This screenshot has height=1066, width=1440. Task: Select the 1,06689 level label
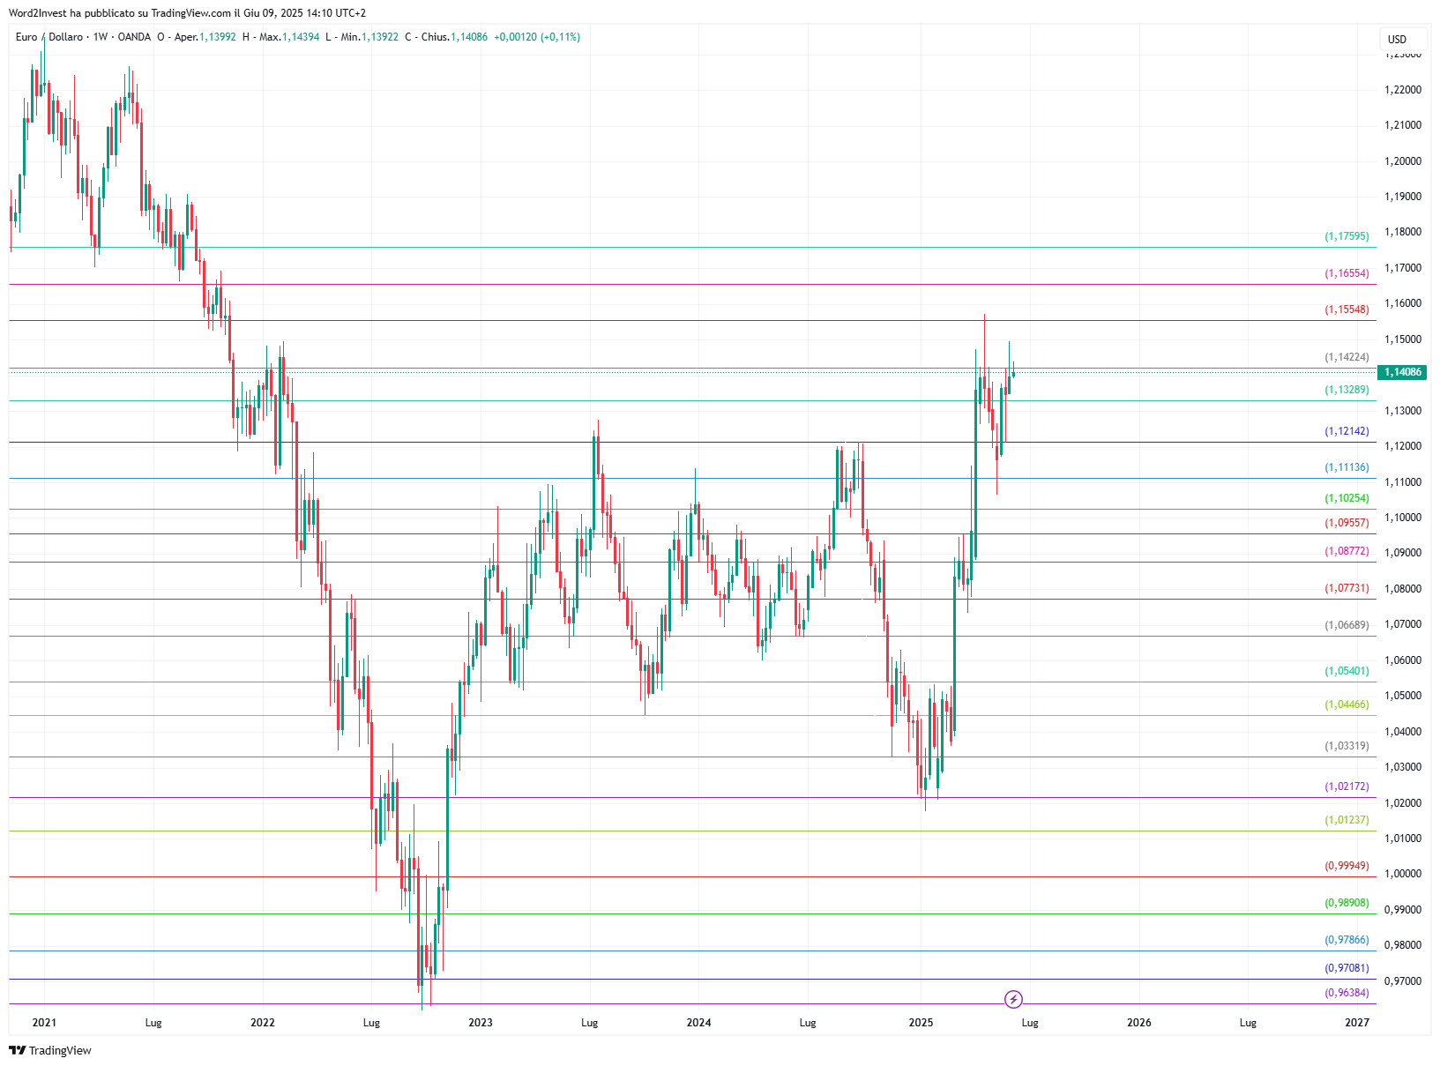coord(1347,625)
